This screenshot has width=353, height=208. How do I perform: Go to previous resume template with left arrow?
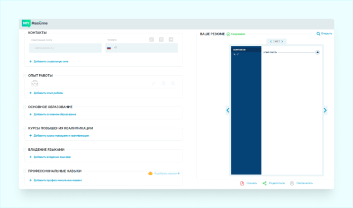[228, 110]
